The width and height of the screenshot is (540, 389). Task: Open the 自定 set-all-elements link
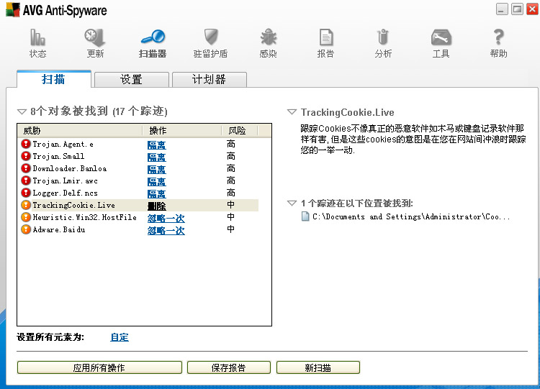(120, 337)
